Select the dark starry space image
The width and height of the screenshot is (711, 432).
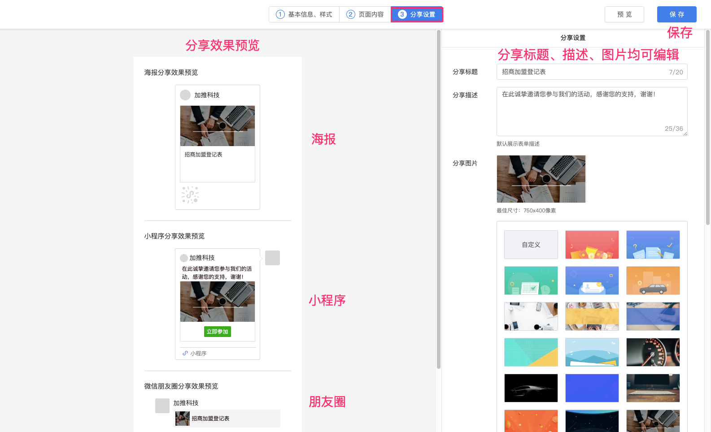[592, 421]
